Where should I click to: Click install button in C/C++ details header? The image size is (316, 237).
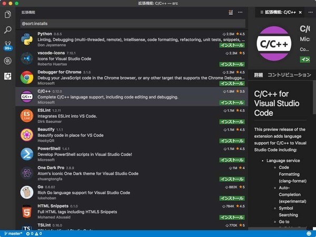[305, 59]
